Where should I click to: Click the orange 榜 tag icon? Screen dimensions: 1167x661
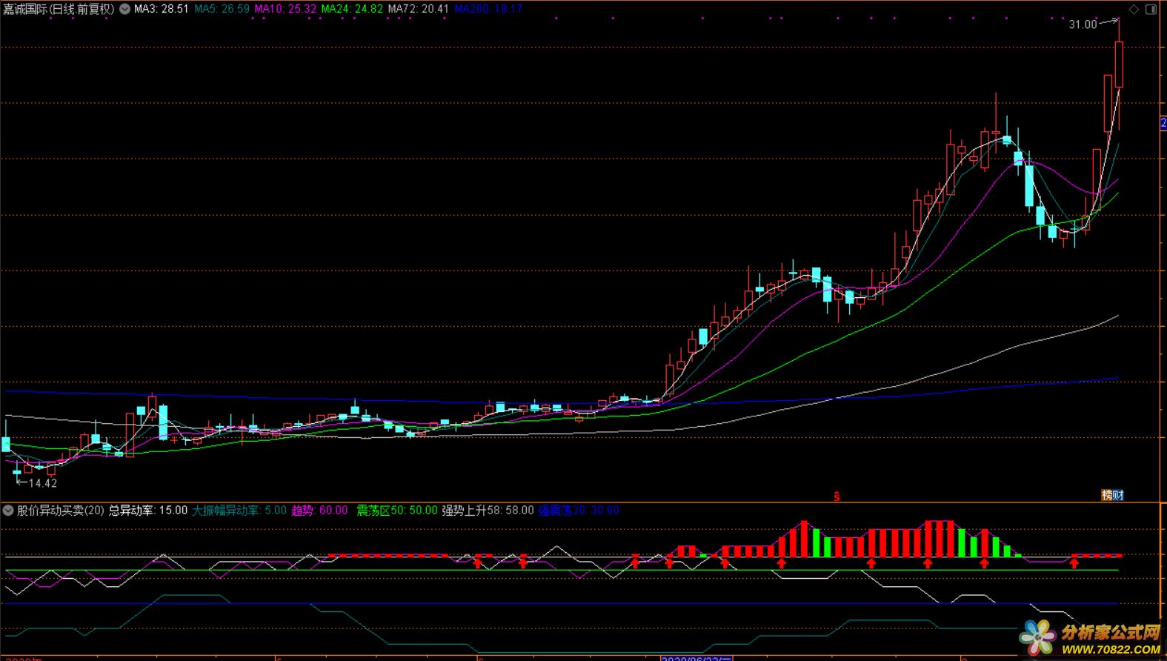coord(1107,495)
